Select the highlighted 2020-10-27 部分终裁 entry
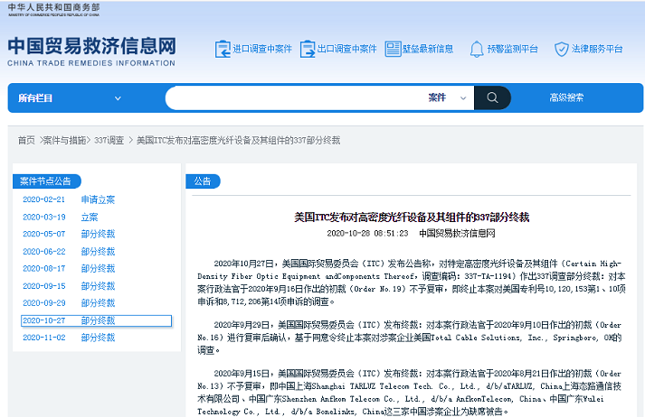The height and width of the screenshot is (417, 645). (x=96, y=320)
